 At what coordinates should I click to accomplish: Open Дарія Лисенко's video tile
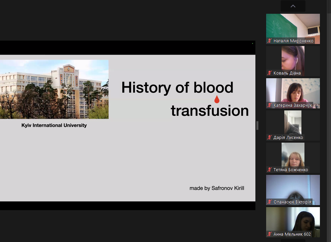pyautogui.click(x=293, y=126)
